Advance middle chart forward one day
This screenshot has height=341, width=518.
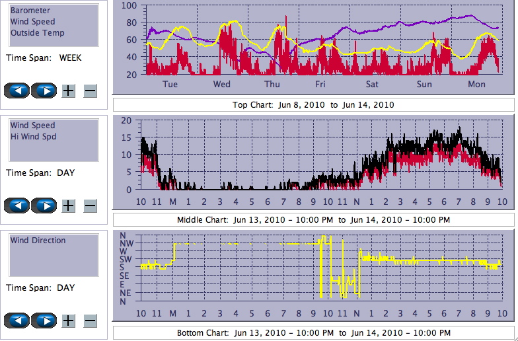coord(44,206)
